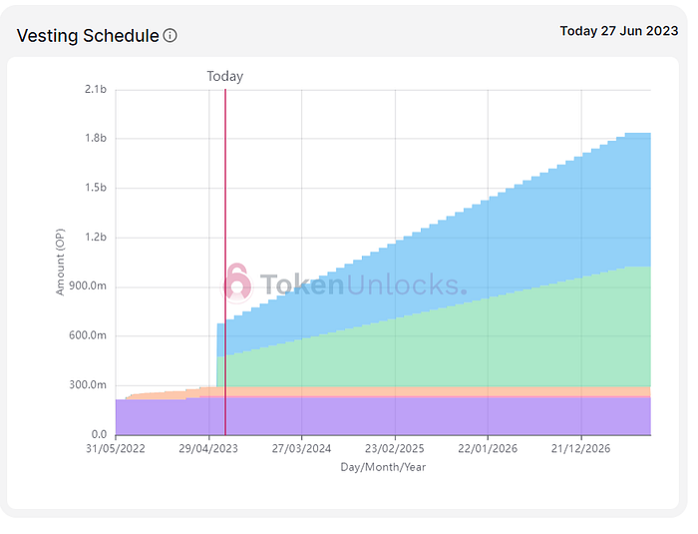Click the 23/02/2025 x-axis label

(x=395, y=450)
